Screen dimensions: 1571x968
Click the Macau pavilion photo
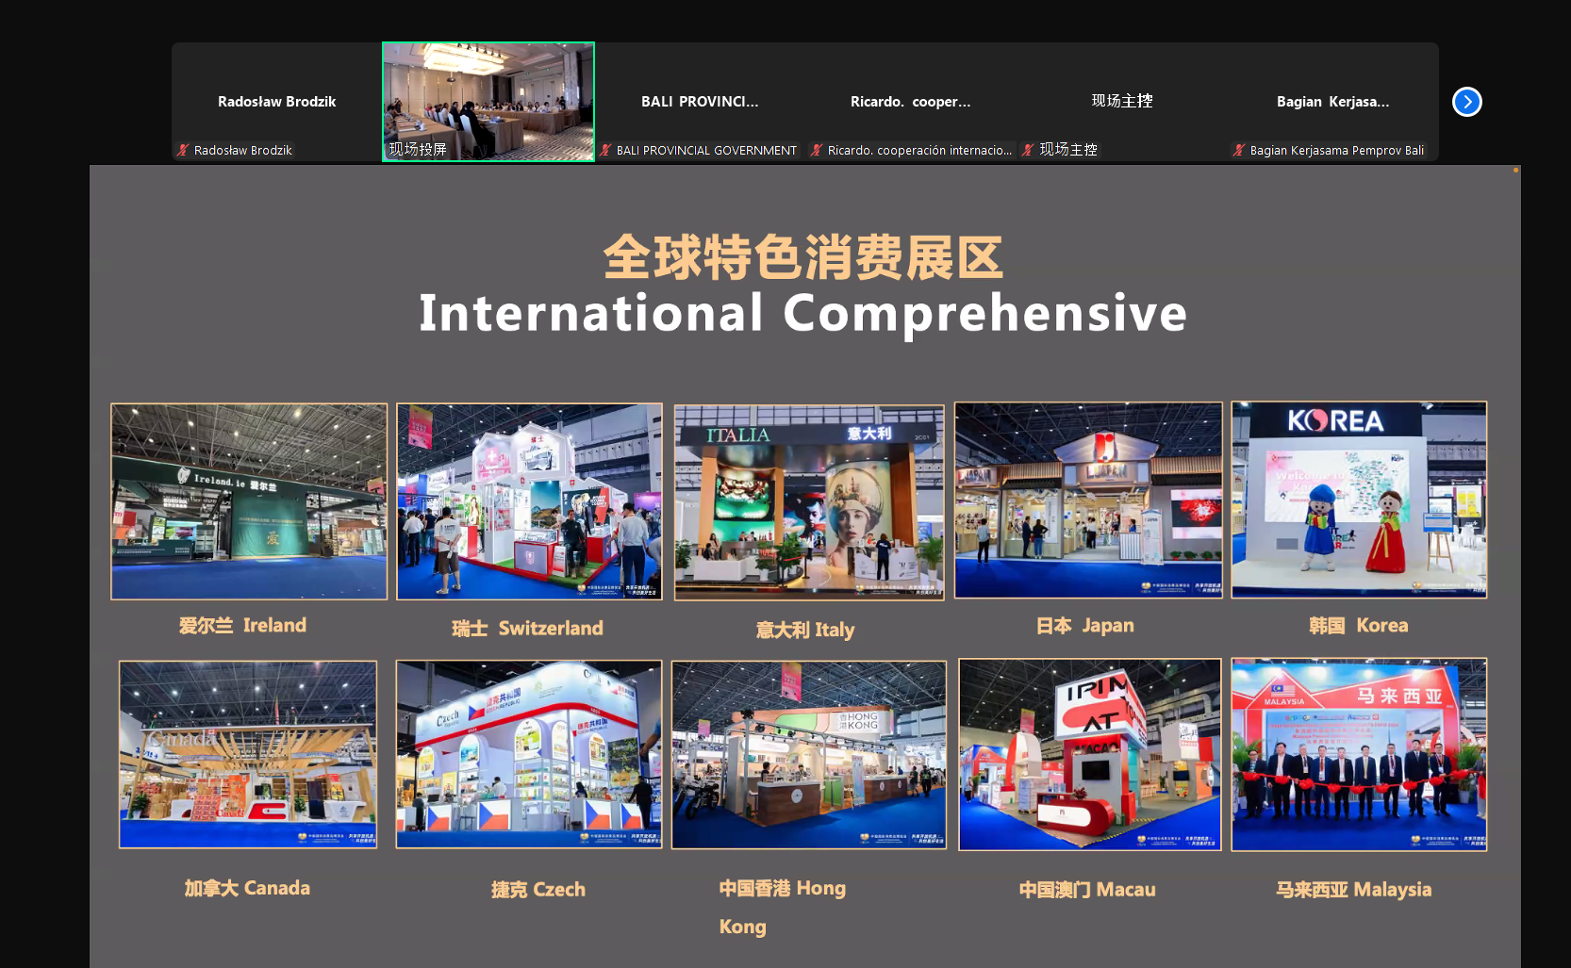pos(1090,754)
